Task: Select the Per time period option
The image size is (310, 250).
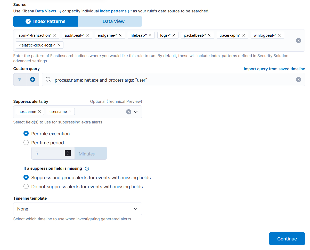Action: [x=26, y=143]
